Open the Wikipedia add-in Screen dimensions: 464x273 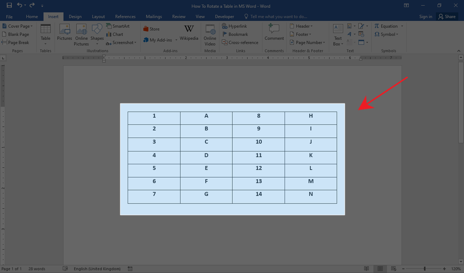tap(189, 32)
